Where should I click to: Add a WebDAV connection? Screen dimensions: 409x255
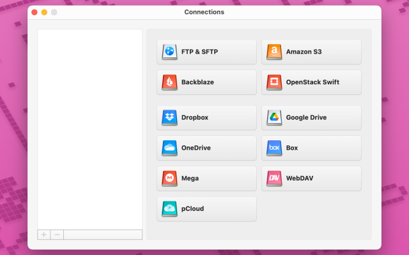point(311,178)
